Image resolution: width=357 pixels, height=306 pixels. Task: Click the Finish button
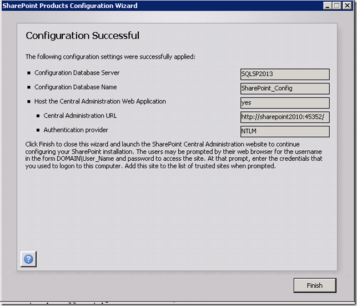(314, 285)
